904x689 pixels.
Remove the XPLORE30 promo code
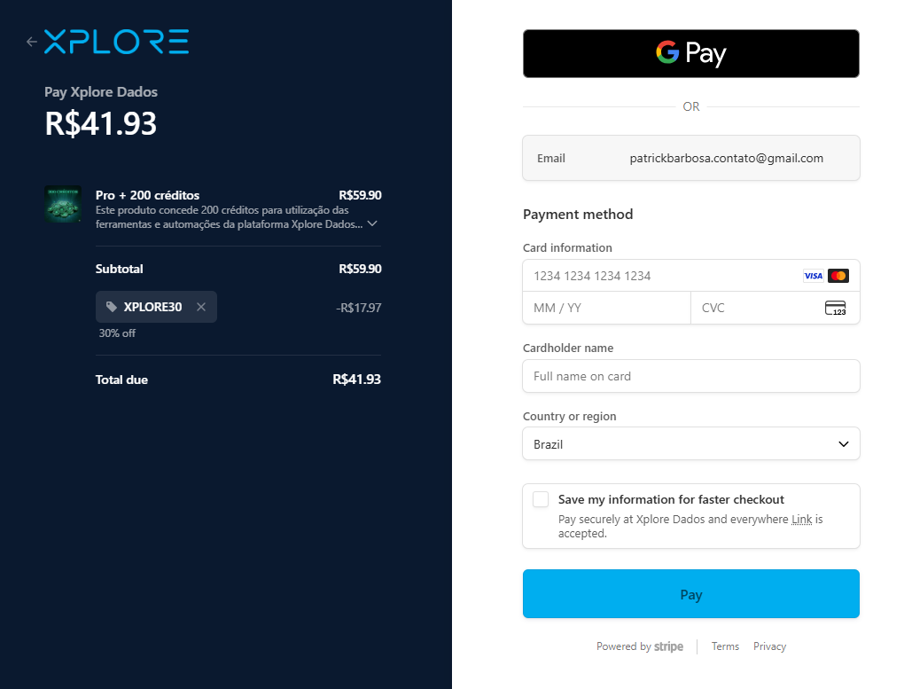click(x=201, y=307)
